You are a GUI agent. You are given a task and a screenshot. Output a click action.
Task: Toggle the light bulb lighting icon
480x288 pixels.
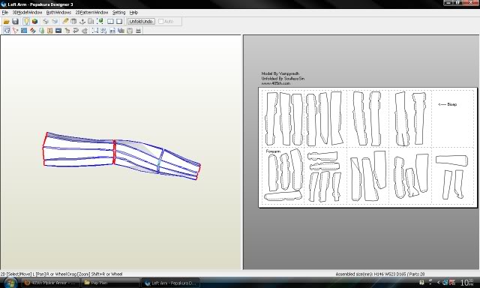coord(26,22)
